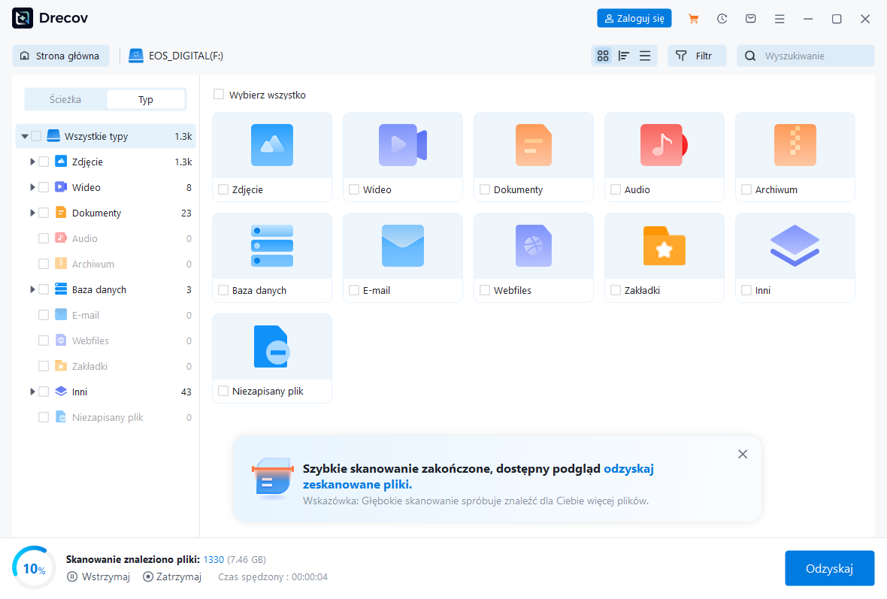Open the Audio category thumbnail
Image resolution: width=887 pixels, height=599 pixels.
664,145
